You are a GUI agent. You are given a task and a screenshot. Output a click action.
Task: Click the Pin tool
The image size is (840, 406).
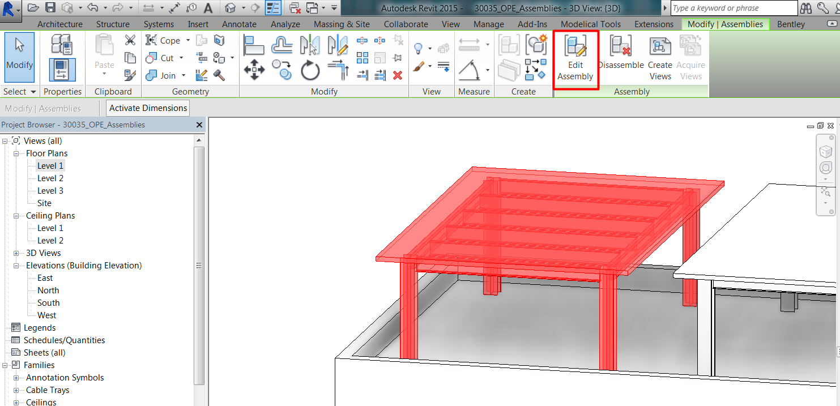pyautogui.click(x=398, y=58)
